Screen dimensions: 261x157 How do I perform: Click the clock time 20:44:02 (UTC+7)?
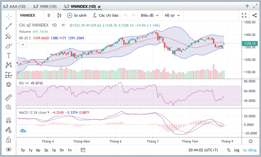[x=203, y=150]
